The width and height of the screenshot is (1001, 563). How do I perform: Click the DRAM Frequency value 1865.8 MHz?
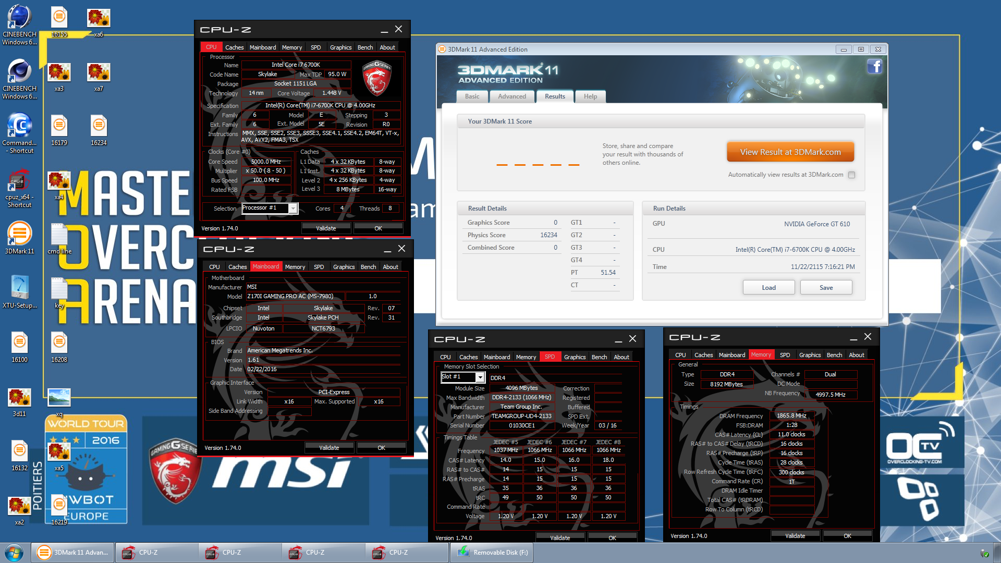tap(791, 415)
